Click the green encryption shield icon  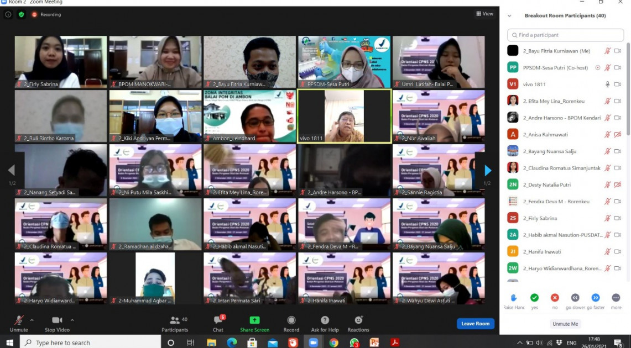click(22, 14)
